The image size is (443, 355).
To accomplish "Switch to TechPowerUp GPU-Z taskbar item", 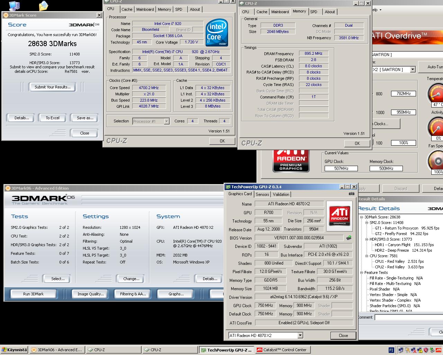I will tap(227, 350).
